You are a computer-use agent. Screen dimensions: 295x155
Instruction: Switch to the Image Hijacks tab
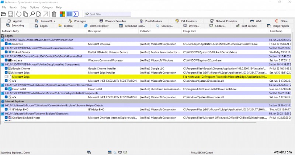tap(278, 26)
